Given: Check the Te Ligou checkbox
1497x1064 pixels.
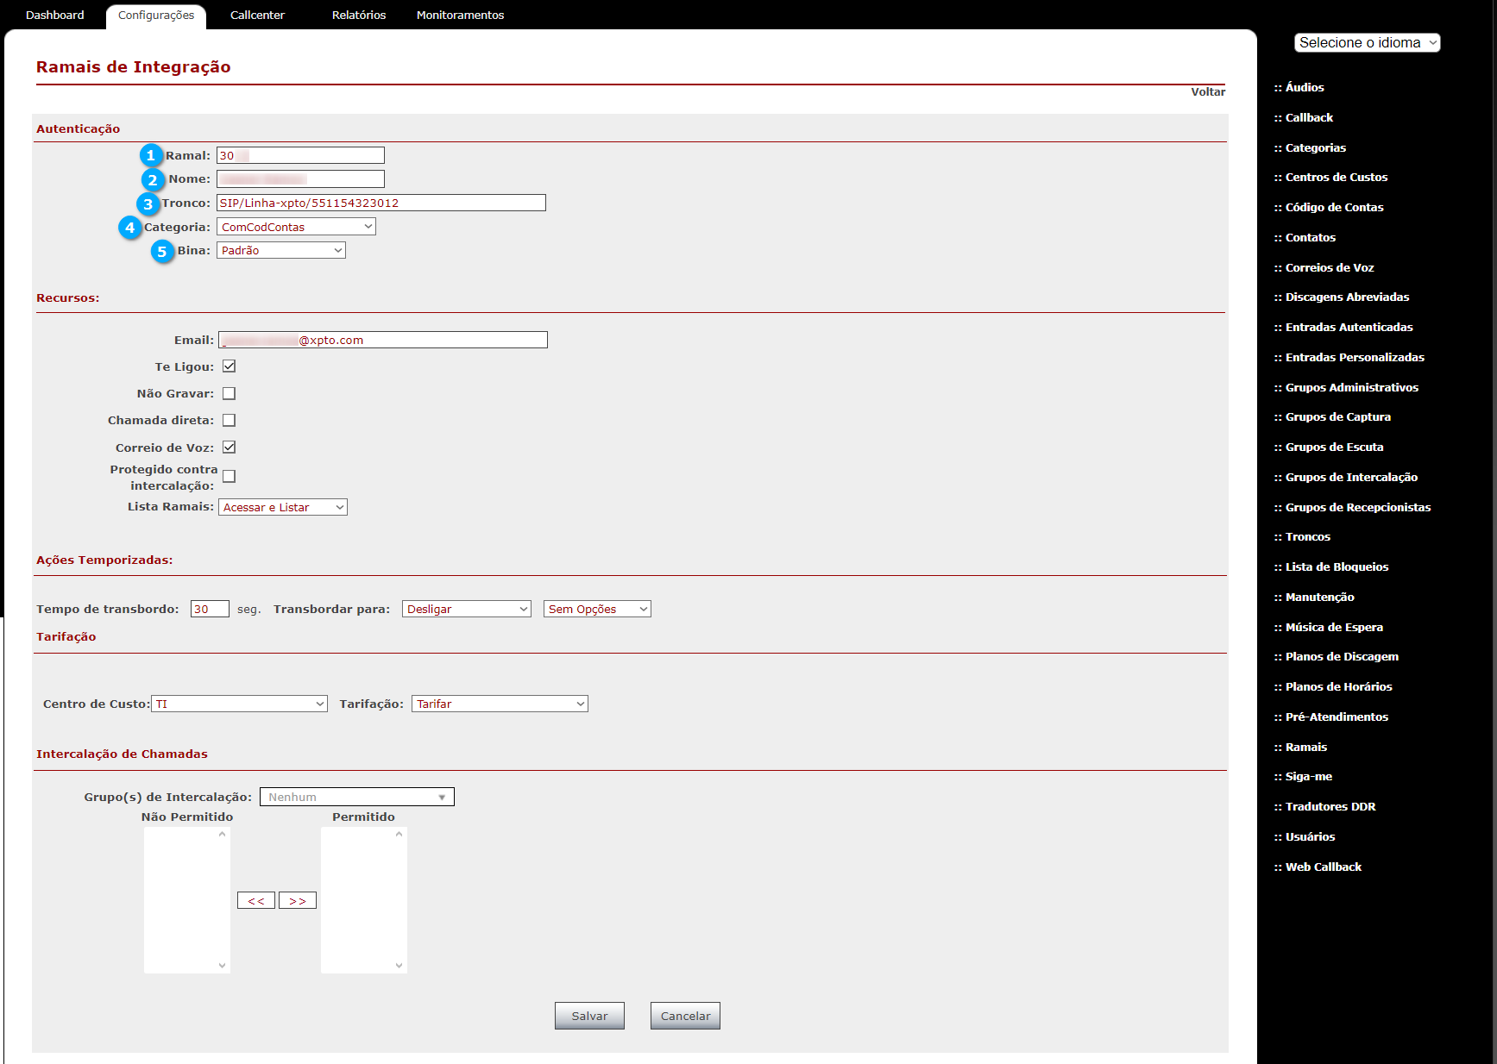Looking at the screenshot, I should (229, 366).
